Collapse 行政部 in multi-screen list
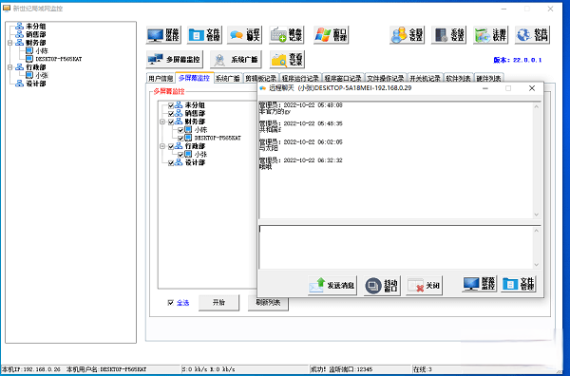This screenshot has width=570, height=376. [162, 146]
